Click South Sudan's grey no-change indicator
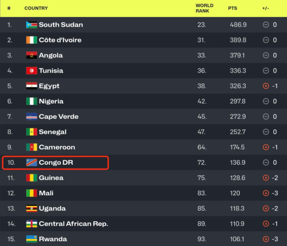287x246 pixels. click(x=266, y=25)
